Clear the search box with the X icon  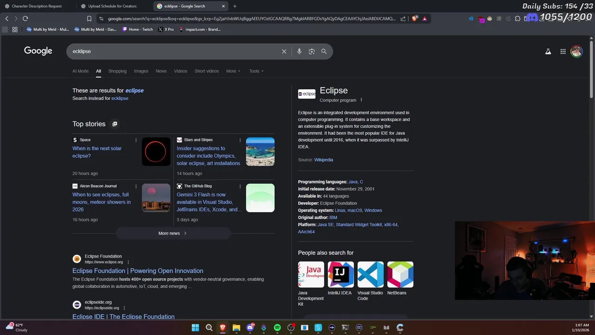[284, 52]
